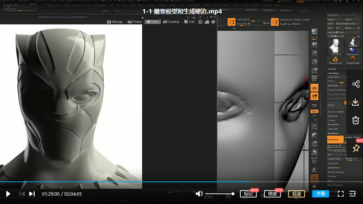Expand the Geometry section in the Tool panel

(333, 73)
